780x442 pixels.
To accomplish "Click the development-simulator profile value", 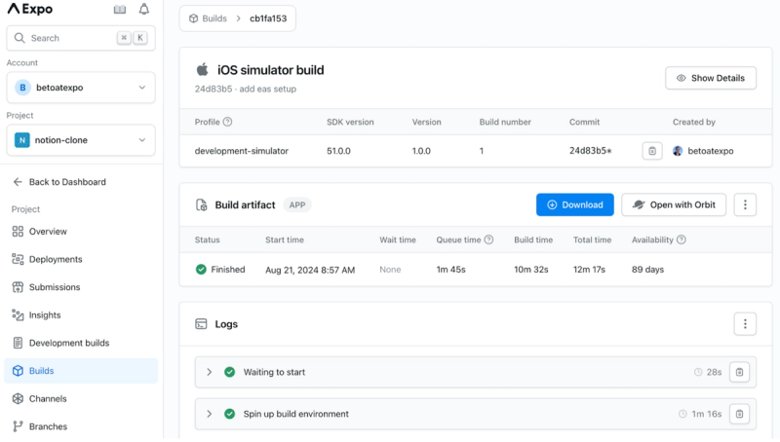I will [241, 151].
